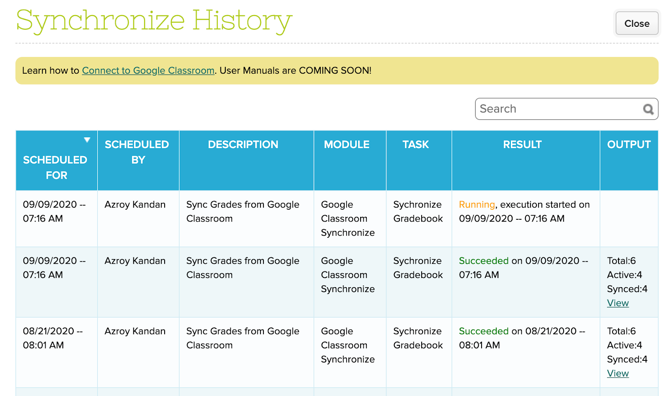Viewport: 670px width, 396px height.
Task: Click Succeeded status in the 08/21/2020 row
Action: point(483,331)
